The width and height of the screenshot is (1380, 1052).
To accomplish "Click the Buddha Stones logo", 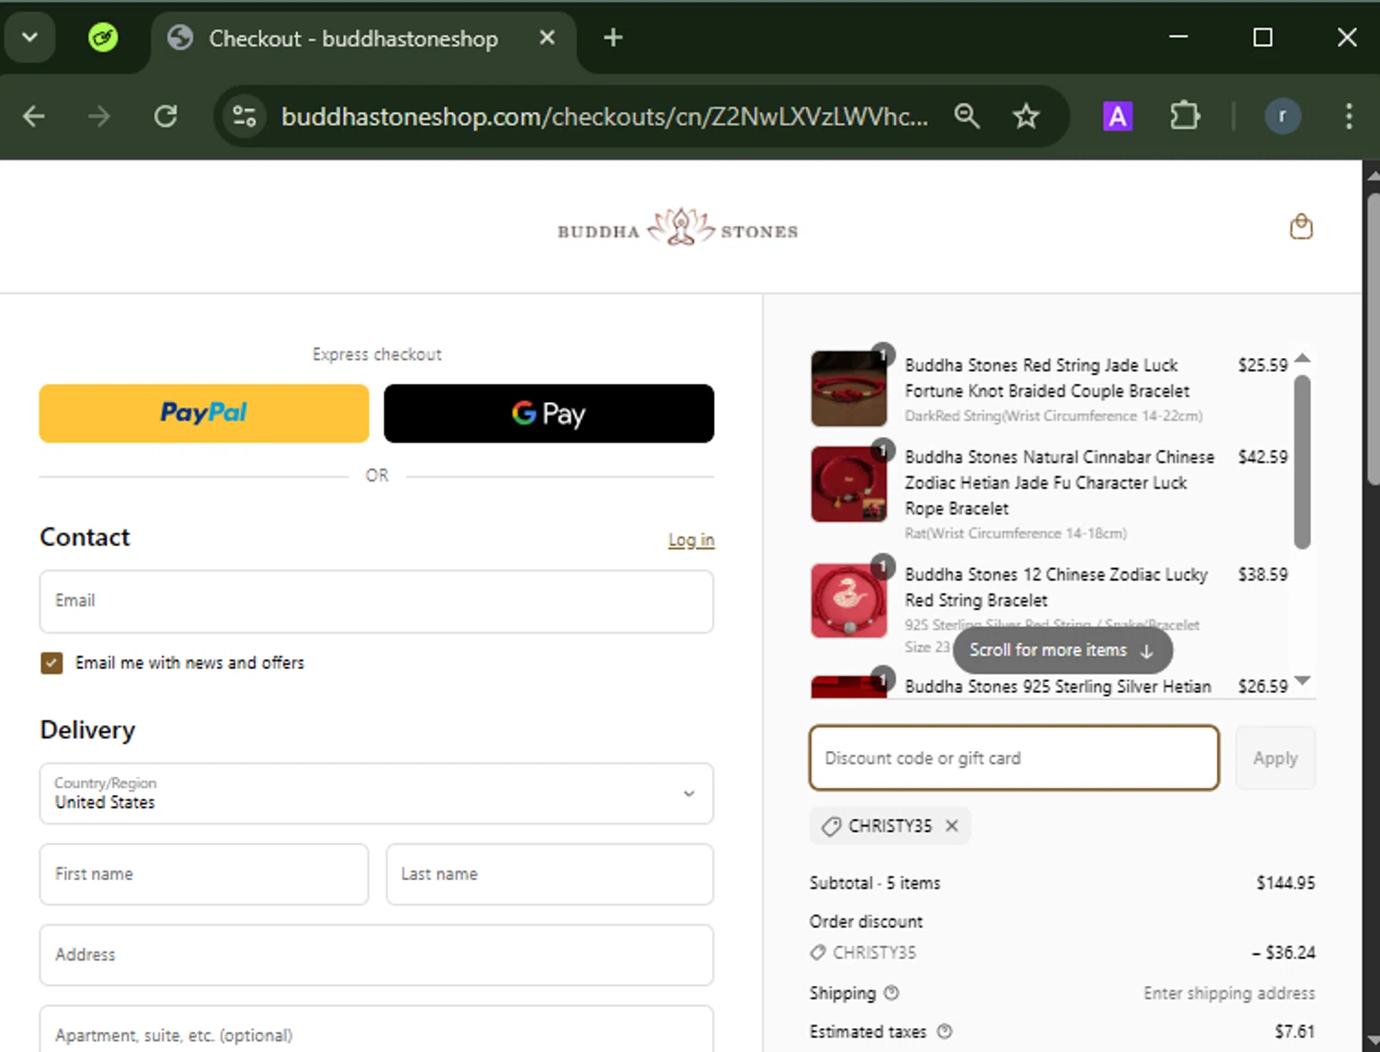I will coord(678,228).
